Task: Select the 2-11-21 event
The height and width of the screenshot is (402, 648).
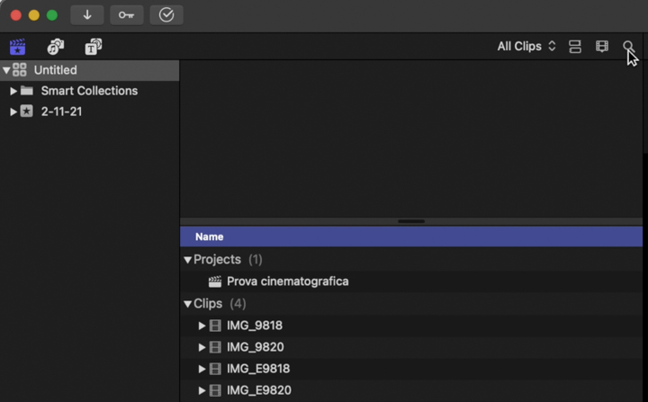Action: [x=61, y=112]
